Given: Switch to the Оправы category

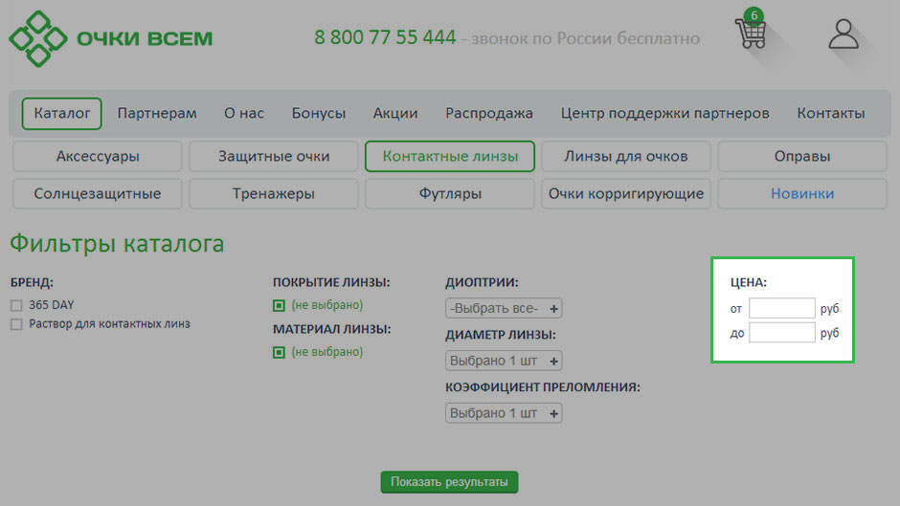Looking at the screenshot, I should 801,156.
